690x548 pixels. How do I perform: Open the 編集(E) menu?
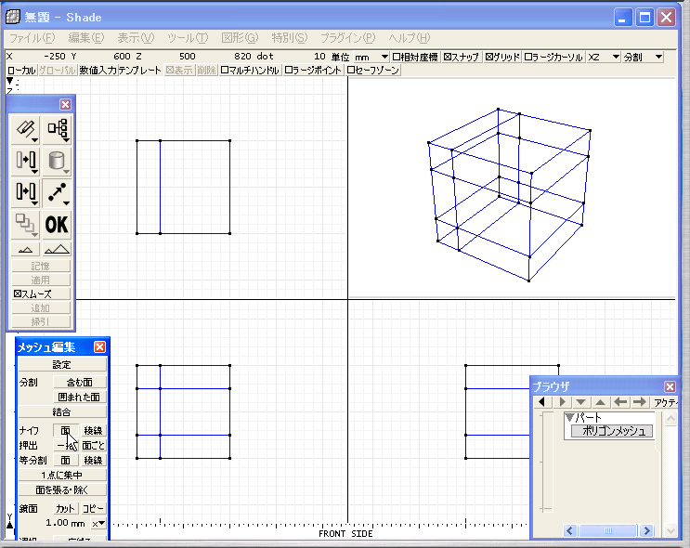tap(86, 38)
